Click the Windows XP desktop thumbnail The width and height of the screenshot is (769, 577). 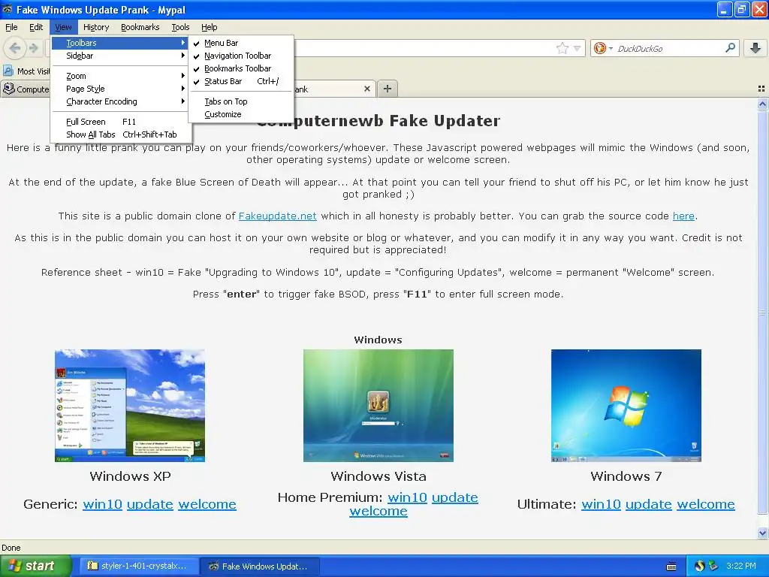pyautogui.click(x=130, y=405)
